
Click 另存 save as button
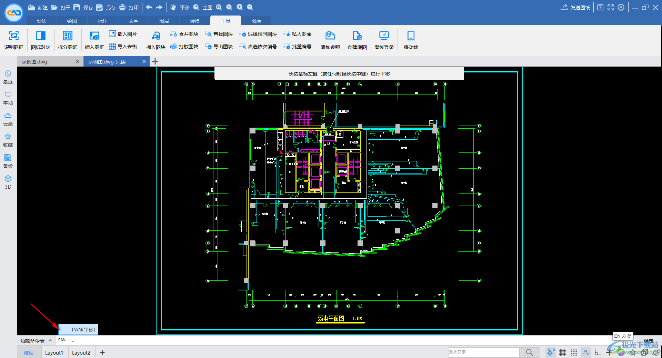[x=106, y=7]
